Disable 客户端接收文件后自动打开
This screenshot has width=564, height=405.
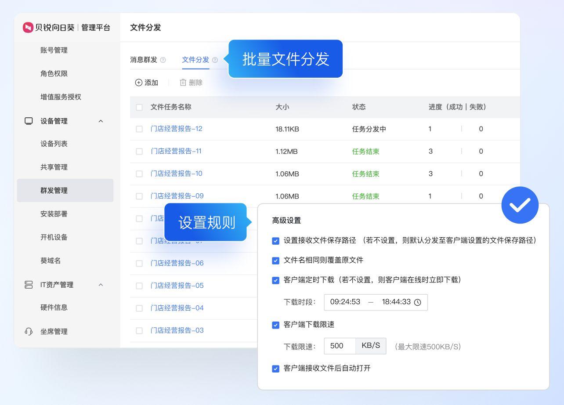point(276,369)
